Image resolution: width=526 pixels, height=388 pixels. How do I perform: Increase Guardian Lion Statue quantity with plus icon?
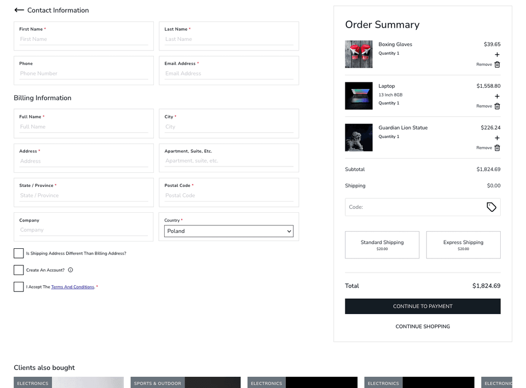click(x=497, y=138)
